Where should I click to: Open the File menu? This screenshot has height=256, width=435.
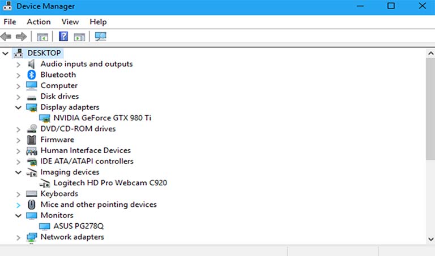coord(10,21)
